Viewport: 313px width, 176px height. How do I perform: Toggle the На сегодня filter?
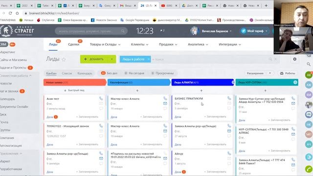click(x=134, y=73)
